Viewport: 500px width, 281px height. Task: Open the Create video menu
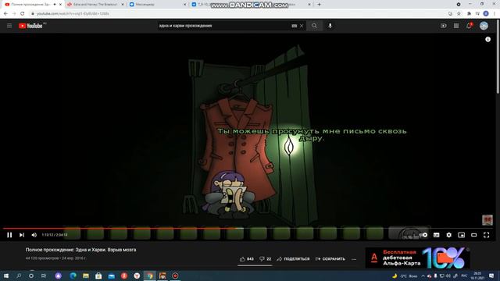pos(443,26)
